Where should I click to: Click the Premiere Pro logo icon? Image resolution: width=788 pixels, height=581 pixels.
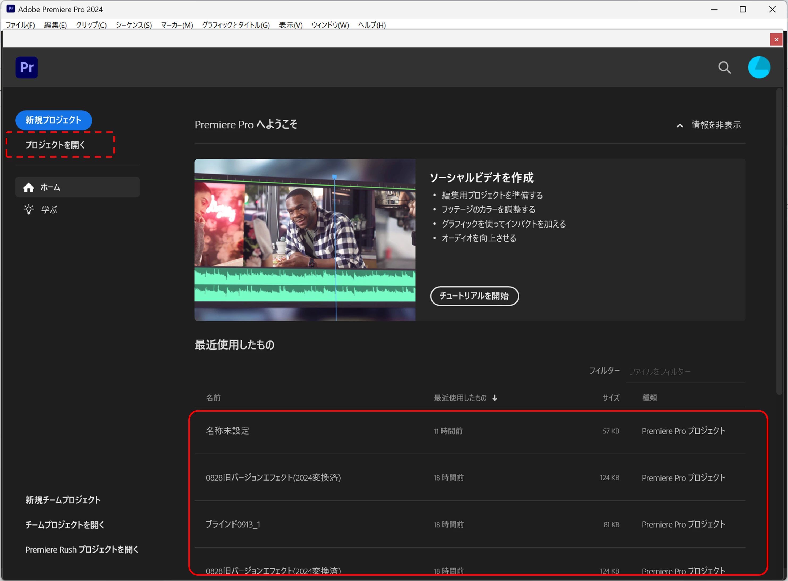[27, 67]
